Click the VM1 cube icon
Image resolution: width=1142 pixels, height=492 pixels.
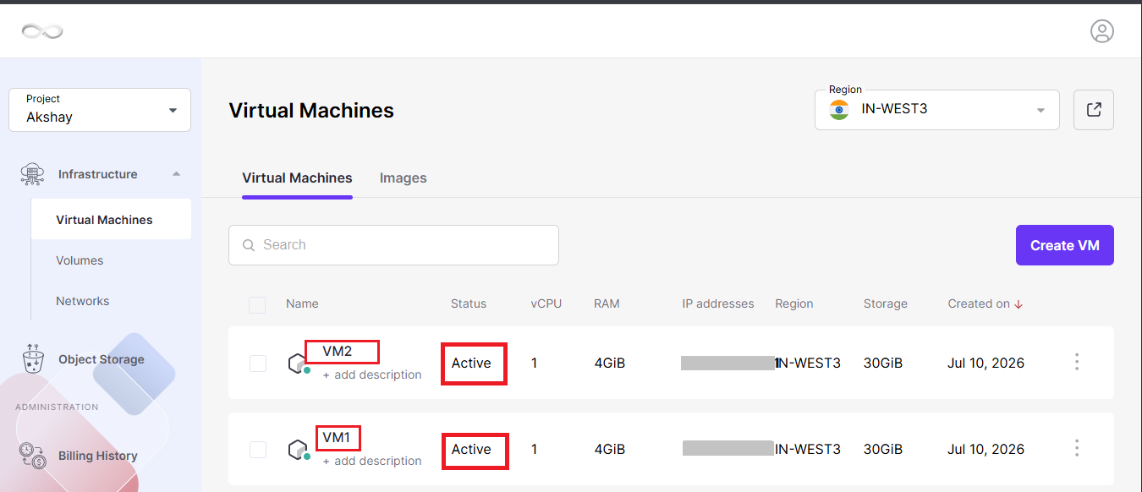coord(298,451)
